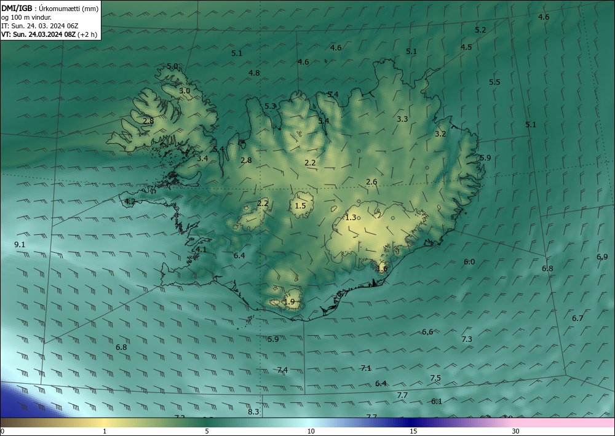Click the 7.4 value label
This screenshot has width=615, height=436.
click(x=282, y=370)
